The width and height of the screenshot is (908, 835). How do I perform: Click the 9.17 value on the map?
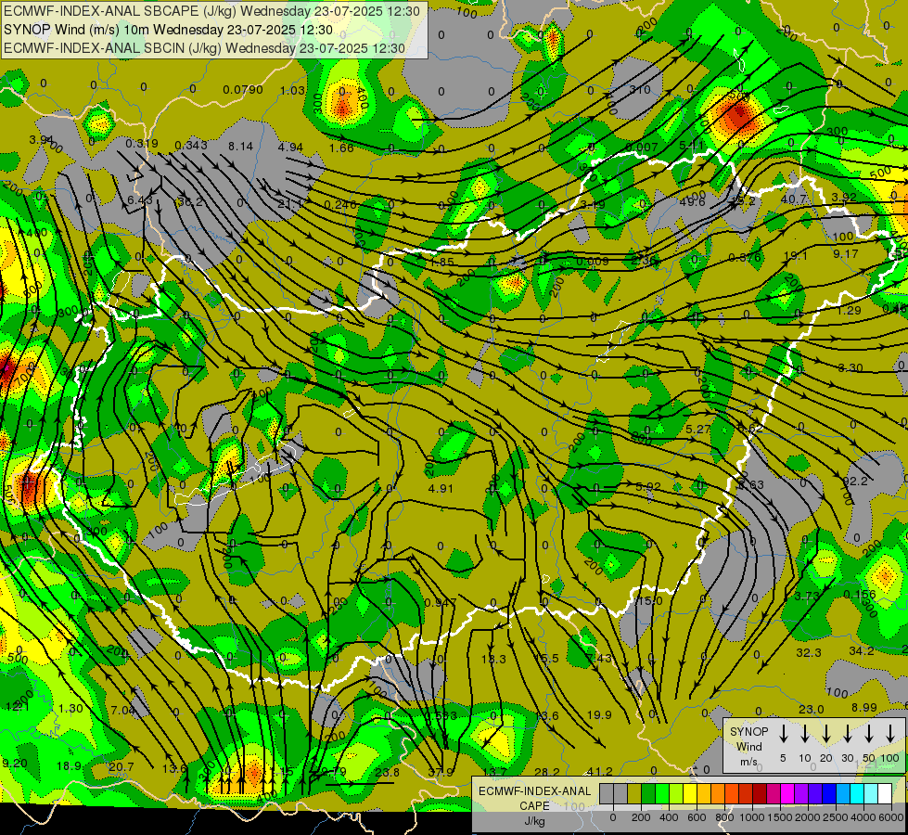846,254
